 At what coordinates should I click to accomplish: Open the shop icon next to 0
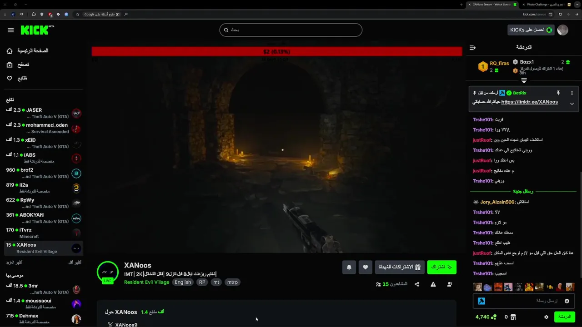513,317
